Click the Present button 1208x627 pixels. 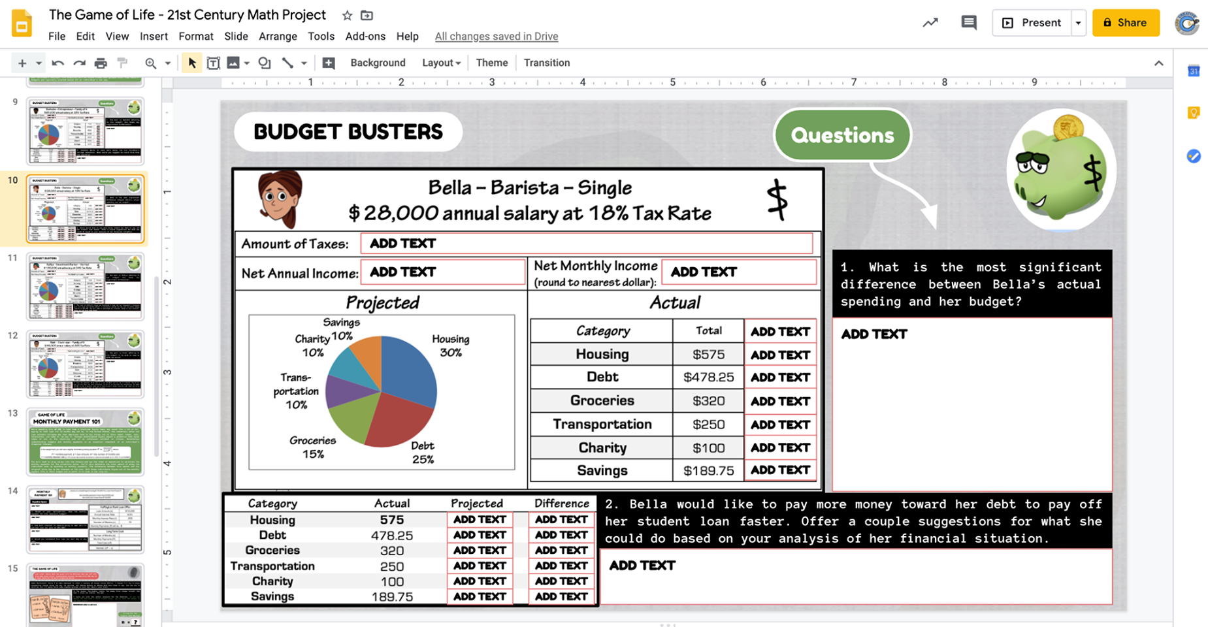1032,23
